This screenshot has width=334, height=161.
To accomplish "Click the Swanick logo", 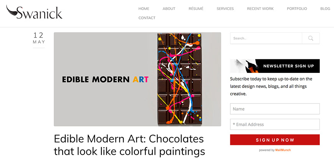I will tap(34, 12).
